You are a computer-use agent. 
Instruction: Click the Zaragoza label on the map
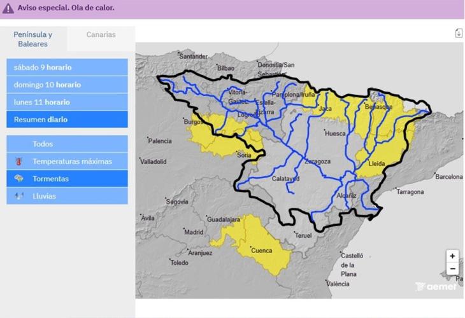pos(317,162)
